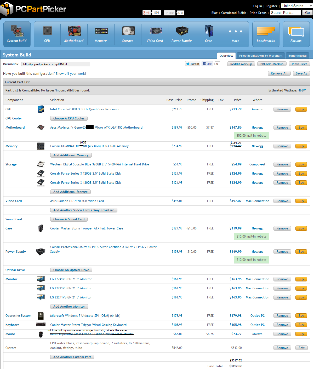Open the Price Drops link
Image resolution: width=314 pixels, height=369 pixels.
258,13
